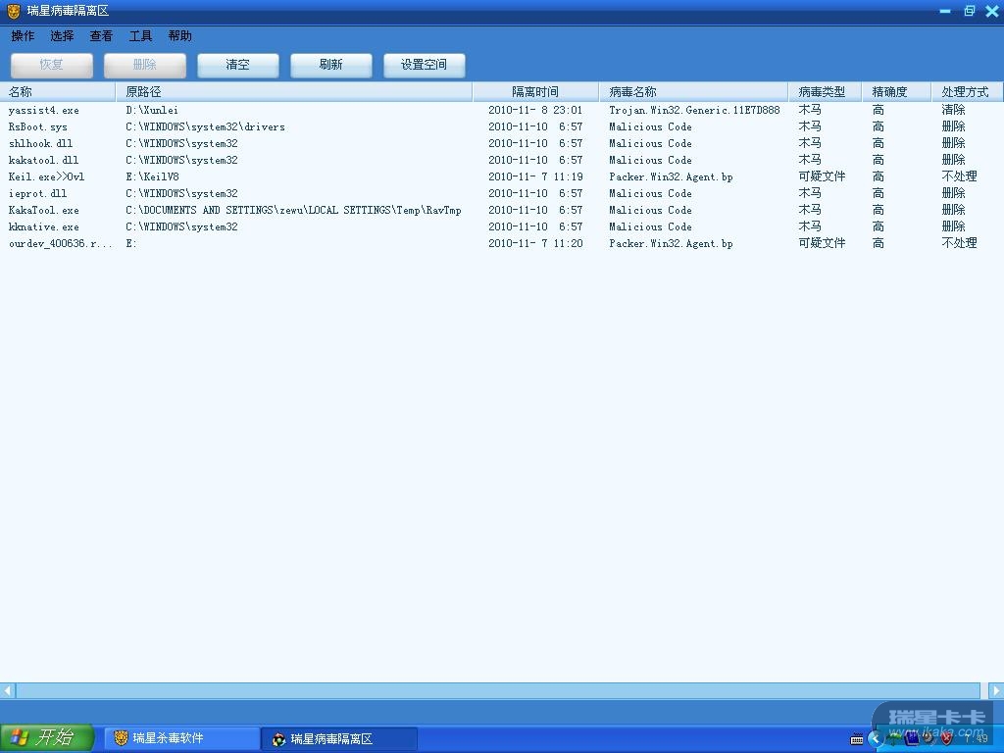Sort by the 病毒名称 column header
This screenshot has height=753, width=1004.
click(693, 91)
